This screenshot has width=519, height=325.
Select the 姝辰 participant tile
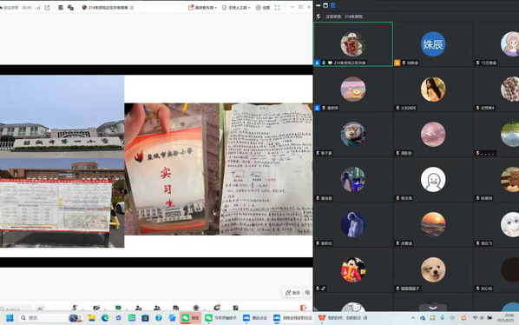[x=433, y=44]
